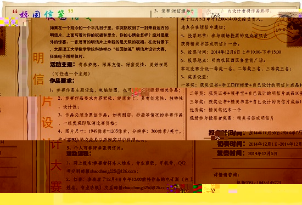Click the email zhaochang525@126.com under 网上报名
The width and height of the screenshot is (302, 205).
(x=113, y=171)
